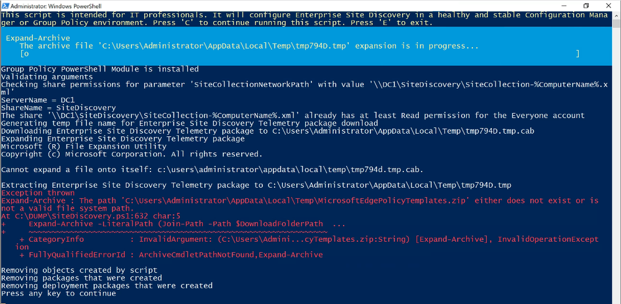Click the 'Removing objects created by script' line
The width and height of the screenshot is (621, 304).
coord(79,270)
